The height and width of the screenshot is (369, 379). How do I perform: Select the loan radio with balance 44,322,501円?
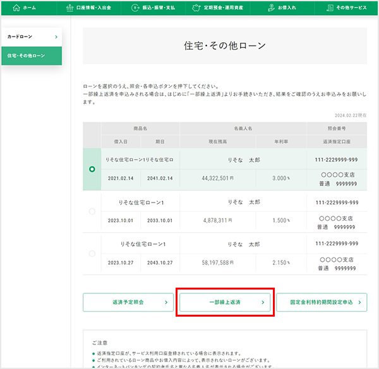coord(92,169)
